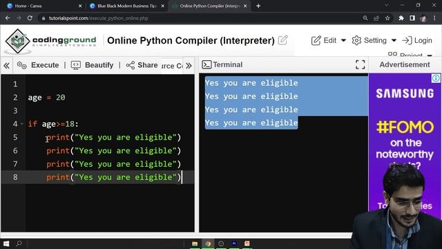442x249 pixels.
Task: Click pencil icon beside page title
Action: click(x=282, y=40)
